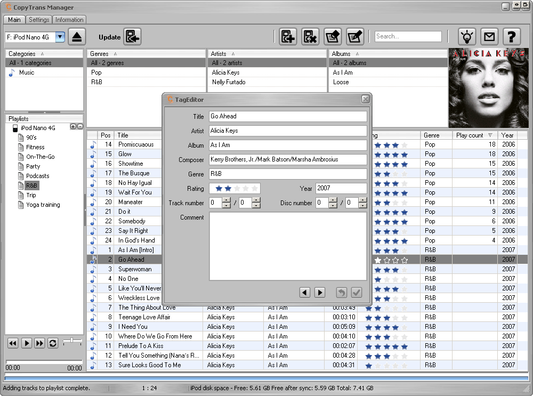Click the repeat button in player
Image resolution: width=533 pixels, height=396 pixels.
[53, 343]
